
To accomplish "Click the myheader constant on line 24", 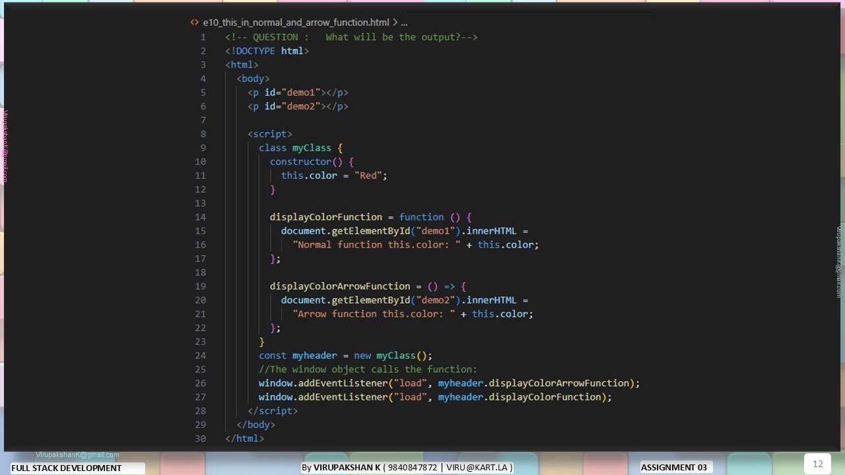I will pos(315,356).
